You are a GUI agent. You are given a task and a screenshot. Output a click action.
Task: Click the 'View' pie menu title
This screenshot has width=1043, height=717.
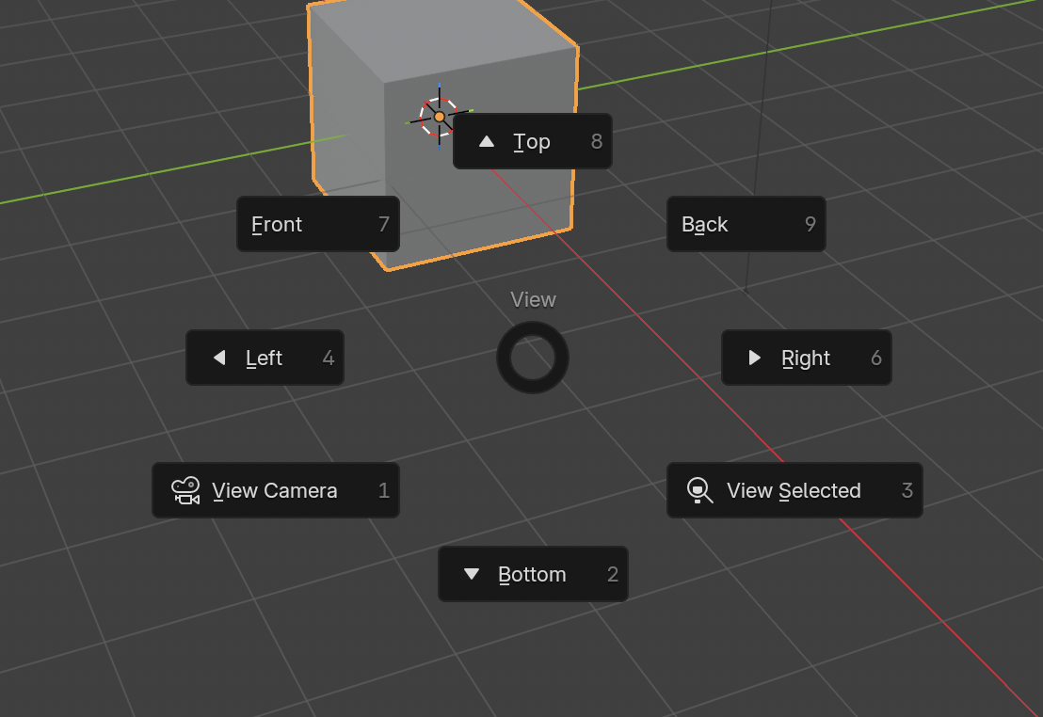click(x=533, y=300)
